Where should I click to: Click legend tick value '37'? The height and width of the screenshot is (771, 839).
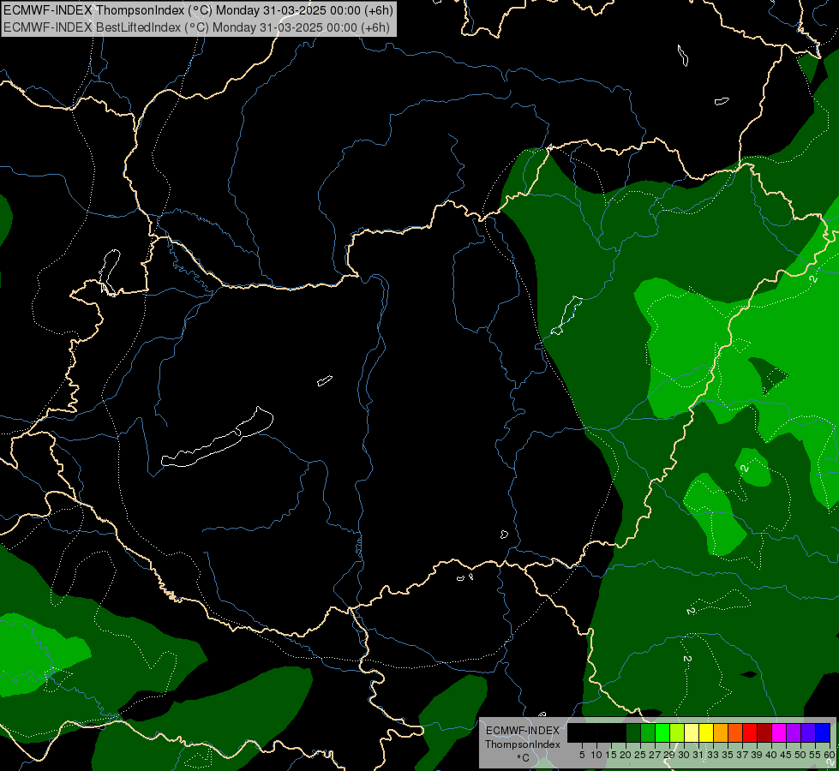point(742,755)
